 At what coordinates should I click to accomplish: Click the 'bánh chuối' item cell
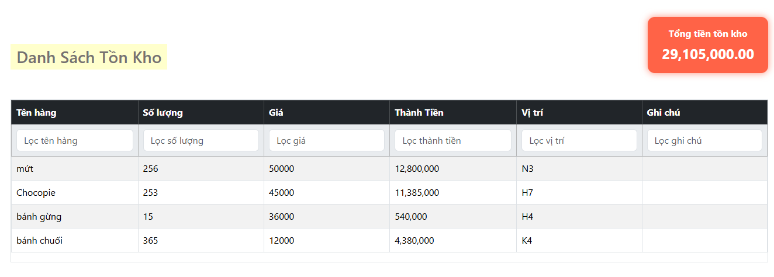pos(39,240)
